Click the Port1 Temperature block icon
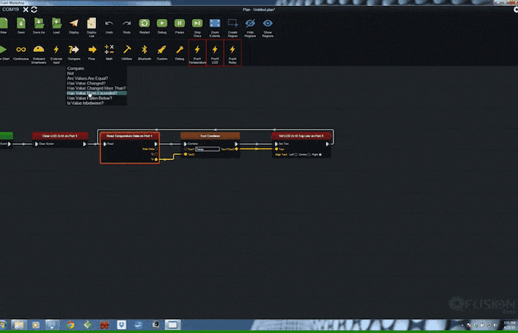This screenshot has width=518, height=333. (x=197, y=50)
